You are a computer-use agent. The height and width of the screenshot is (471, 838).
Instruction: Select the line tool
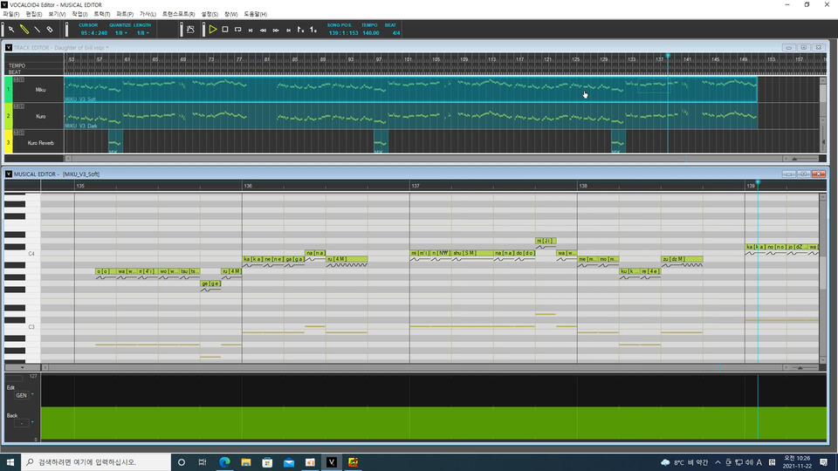point(37,30)
